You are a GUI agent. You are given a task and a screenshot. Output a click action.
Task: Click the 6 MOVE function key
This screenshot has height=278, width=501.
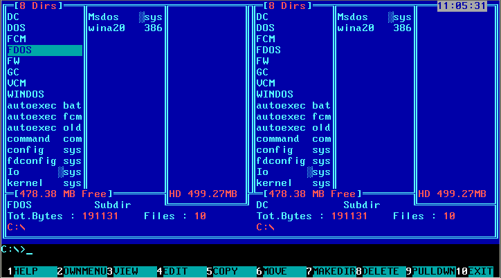(281, 271)
